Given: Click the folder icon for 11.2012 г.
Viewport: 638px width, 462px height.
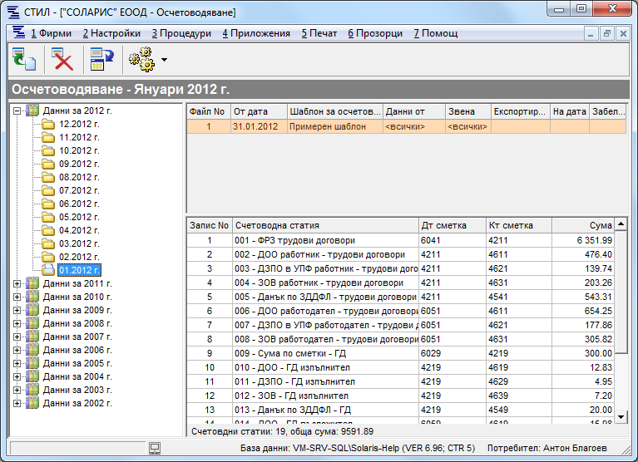Looking at the screenshot, I should click(48, 137).
